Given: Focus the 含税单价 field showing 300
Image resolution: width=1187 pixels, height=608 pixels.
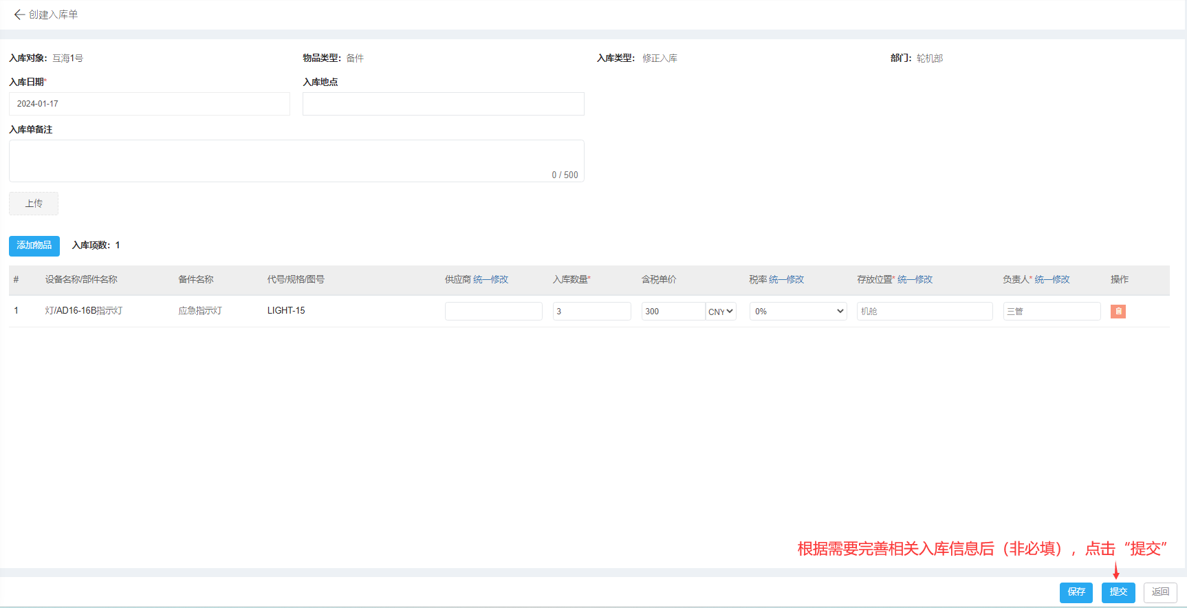Looking at the screenshot, I should pyautogui.click(x=673, y=312).
